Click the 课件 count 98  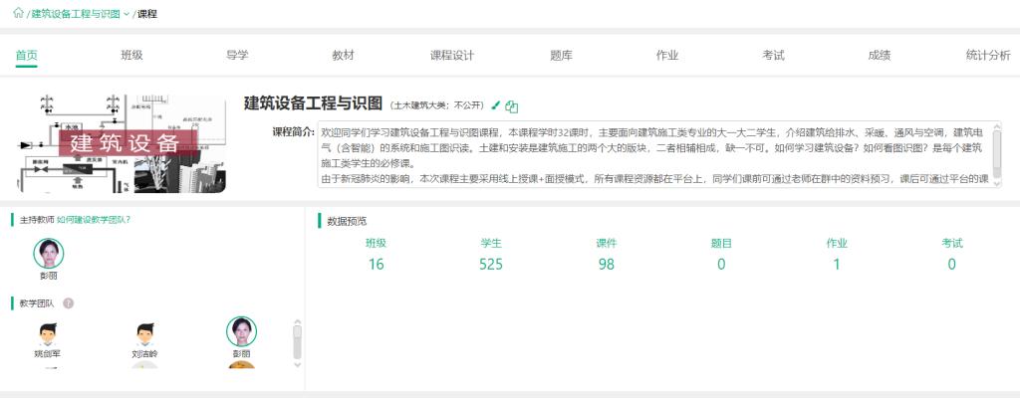(x=606, y=264)
